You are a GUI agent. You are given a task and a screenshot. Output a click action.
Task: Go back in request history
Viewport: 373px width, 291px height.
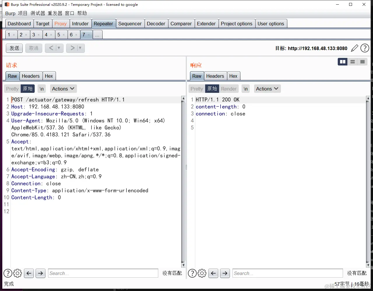(51, 48)
